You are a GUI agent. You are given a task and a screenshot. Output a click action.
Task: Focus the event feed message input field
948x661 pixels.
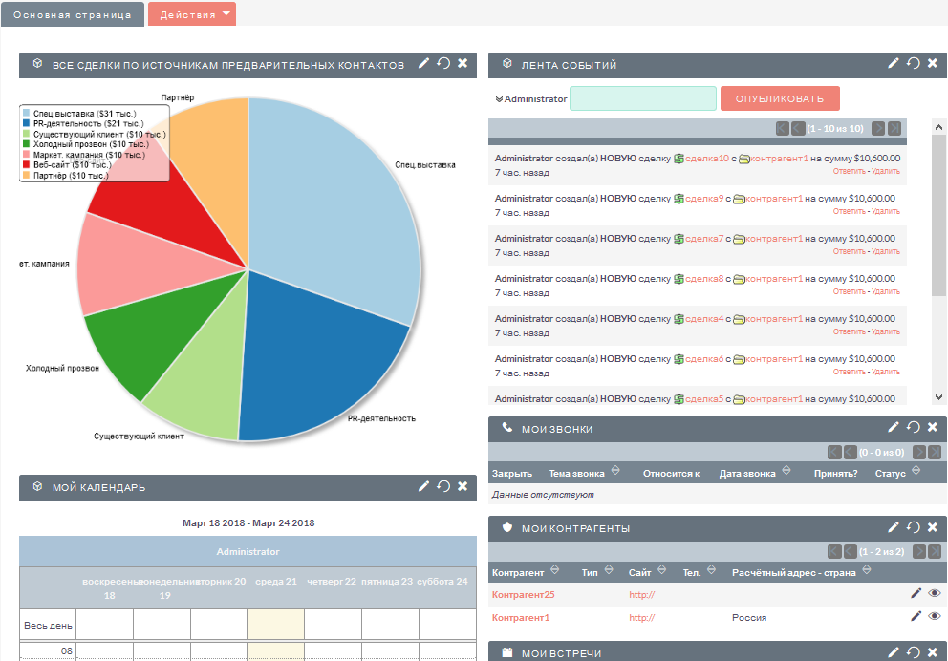[x=643, y=98]
